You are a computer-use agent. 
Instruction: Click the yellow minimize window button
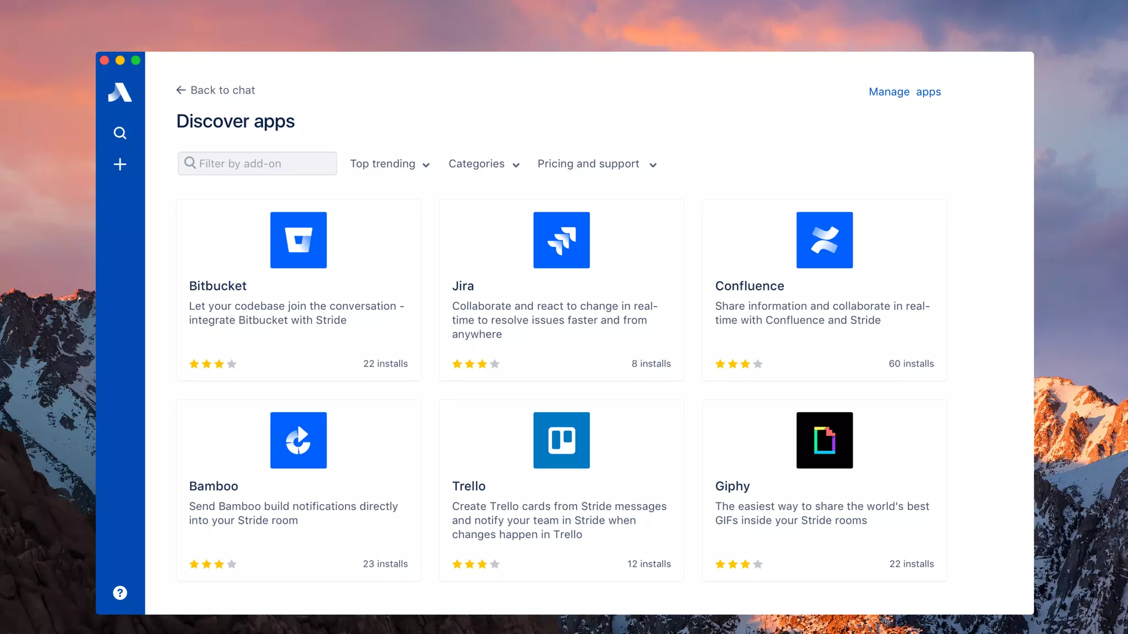[120, 60]
